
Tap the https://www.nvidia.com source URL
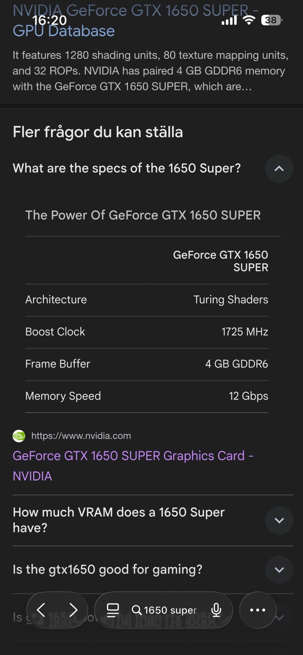(81, 436)
